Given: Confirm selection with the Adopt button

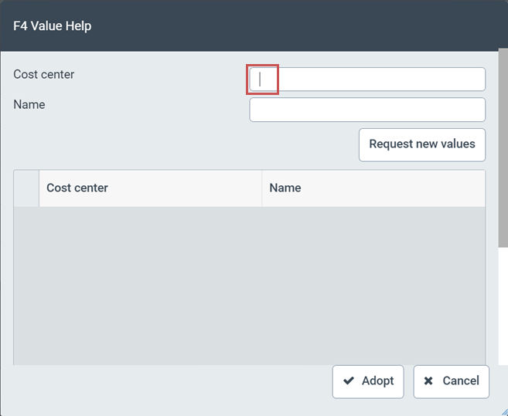Looking at the screenshot, I should tap(368, 381).
